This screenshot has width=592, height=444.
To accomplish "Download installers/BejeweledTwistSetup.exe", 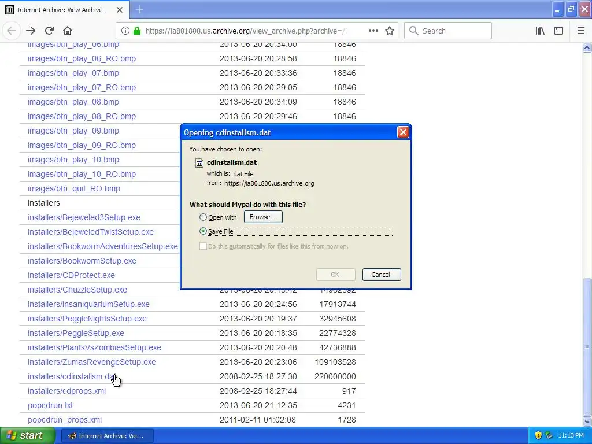I will click(x=91, y=232).
